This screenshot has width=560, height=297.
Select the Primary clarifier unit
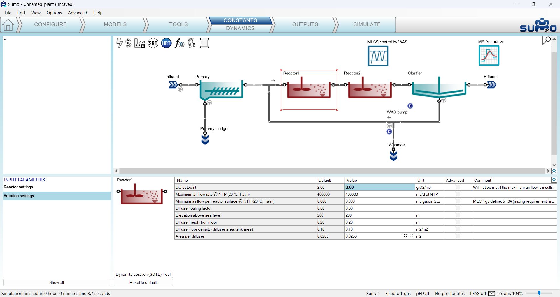pyautogui.click(x=221, y=90)
